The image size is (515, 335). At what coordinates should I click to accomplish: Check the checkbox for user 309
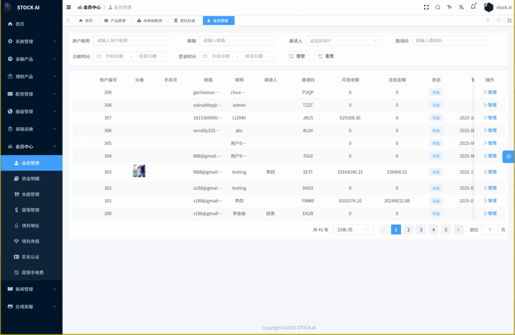pyautogui.click(x=78, y=93)
